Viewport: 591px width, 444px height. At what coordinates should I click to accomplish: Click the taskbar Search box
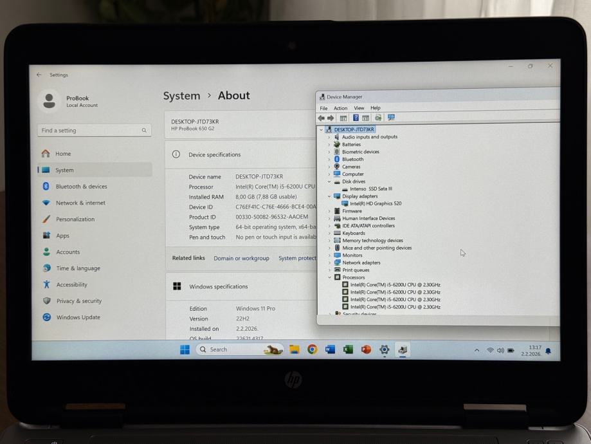[240, 349]
